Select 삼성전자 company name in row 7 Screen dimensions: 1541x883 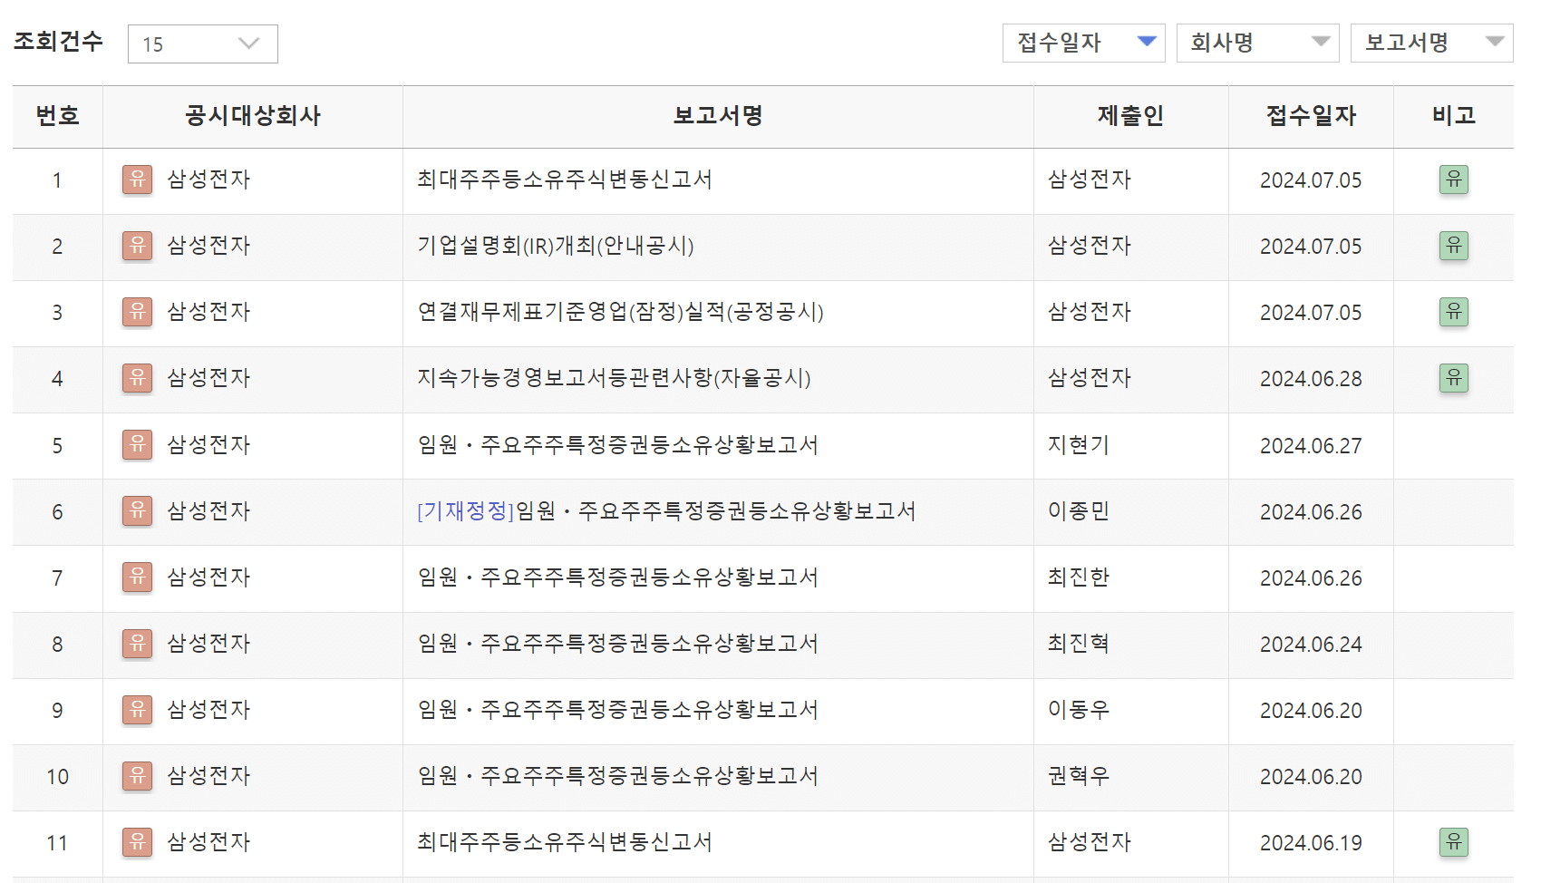(210, 578)
